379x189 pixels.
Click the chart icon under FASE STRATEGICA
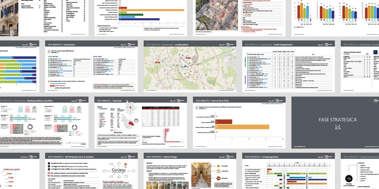click(x=338, y=127)
